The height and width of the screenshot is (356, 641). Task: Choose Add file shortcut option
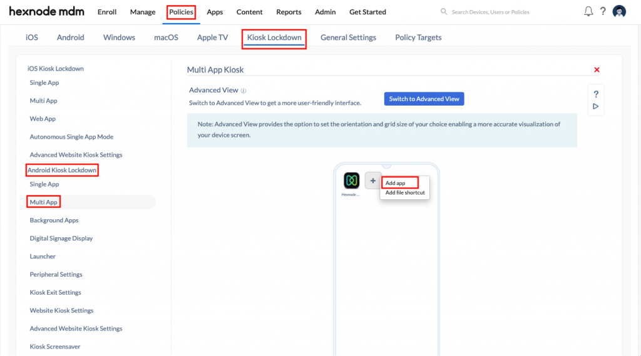click(x=405, y=192)
